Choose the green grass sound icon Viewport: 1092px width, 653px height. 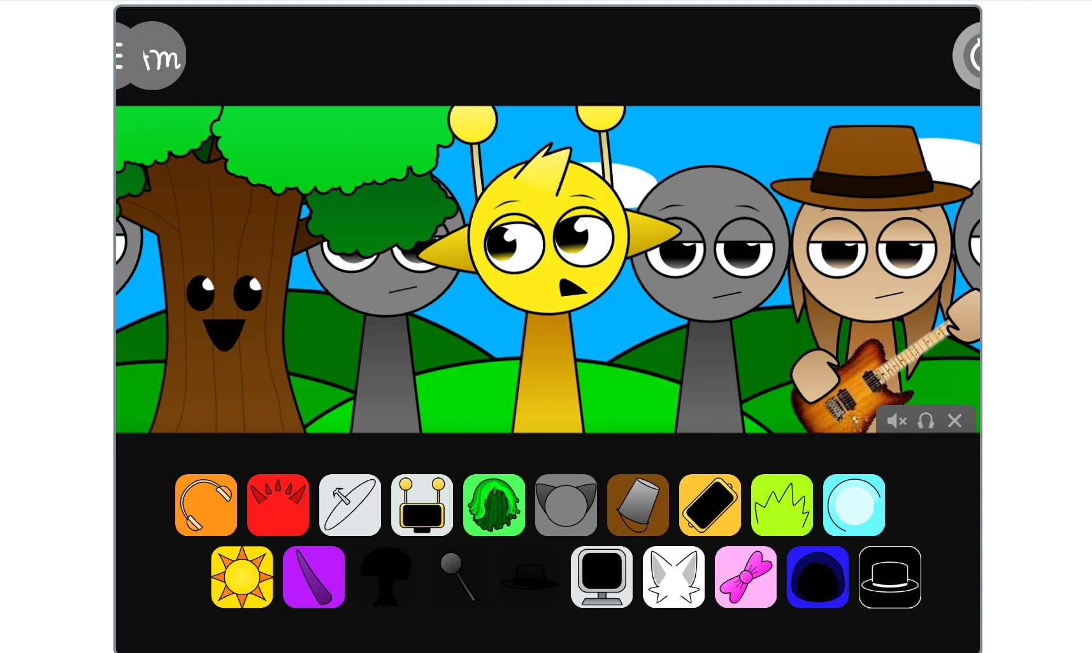tap(782, 505)
